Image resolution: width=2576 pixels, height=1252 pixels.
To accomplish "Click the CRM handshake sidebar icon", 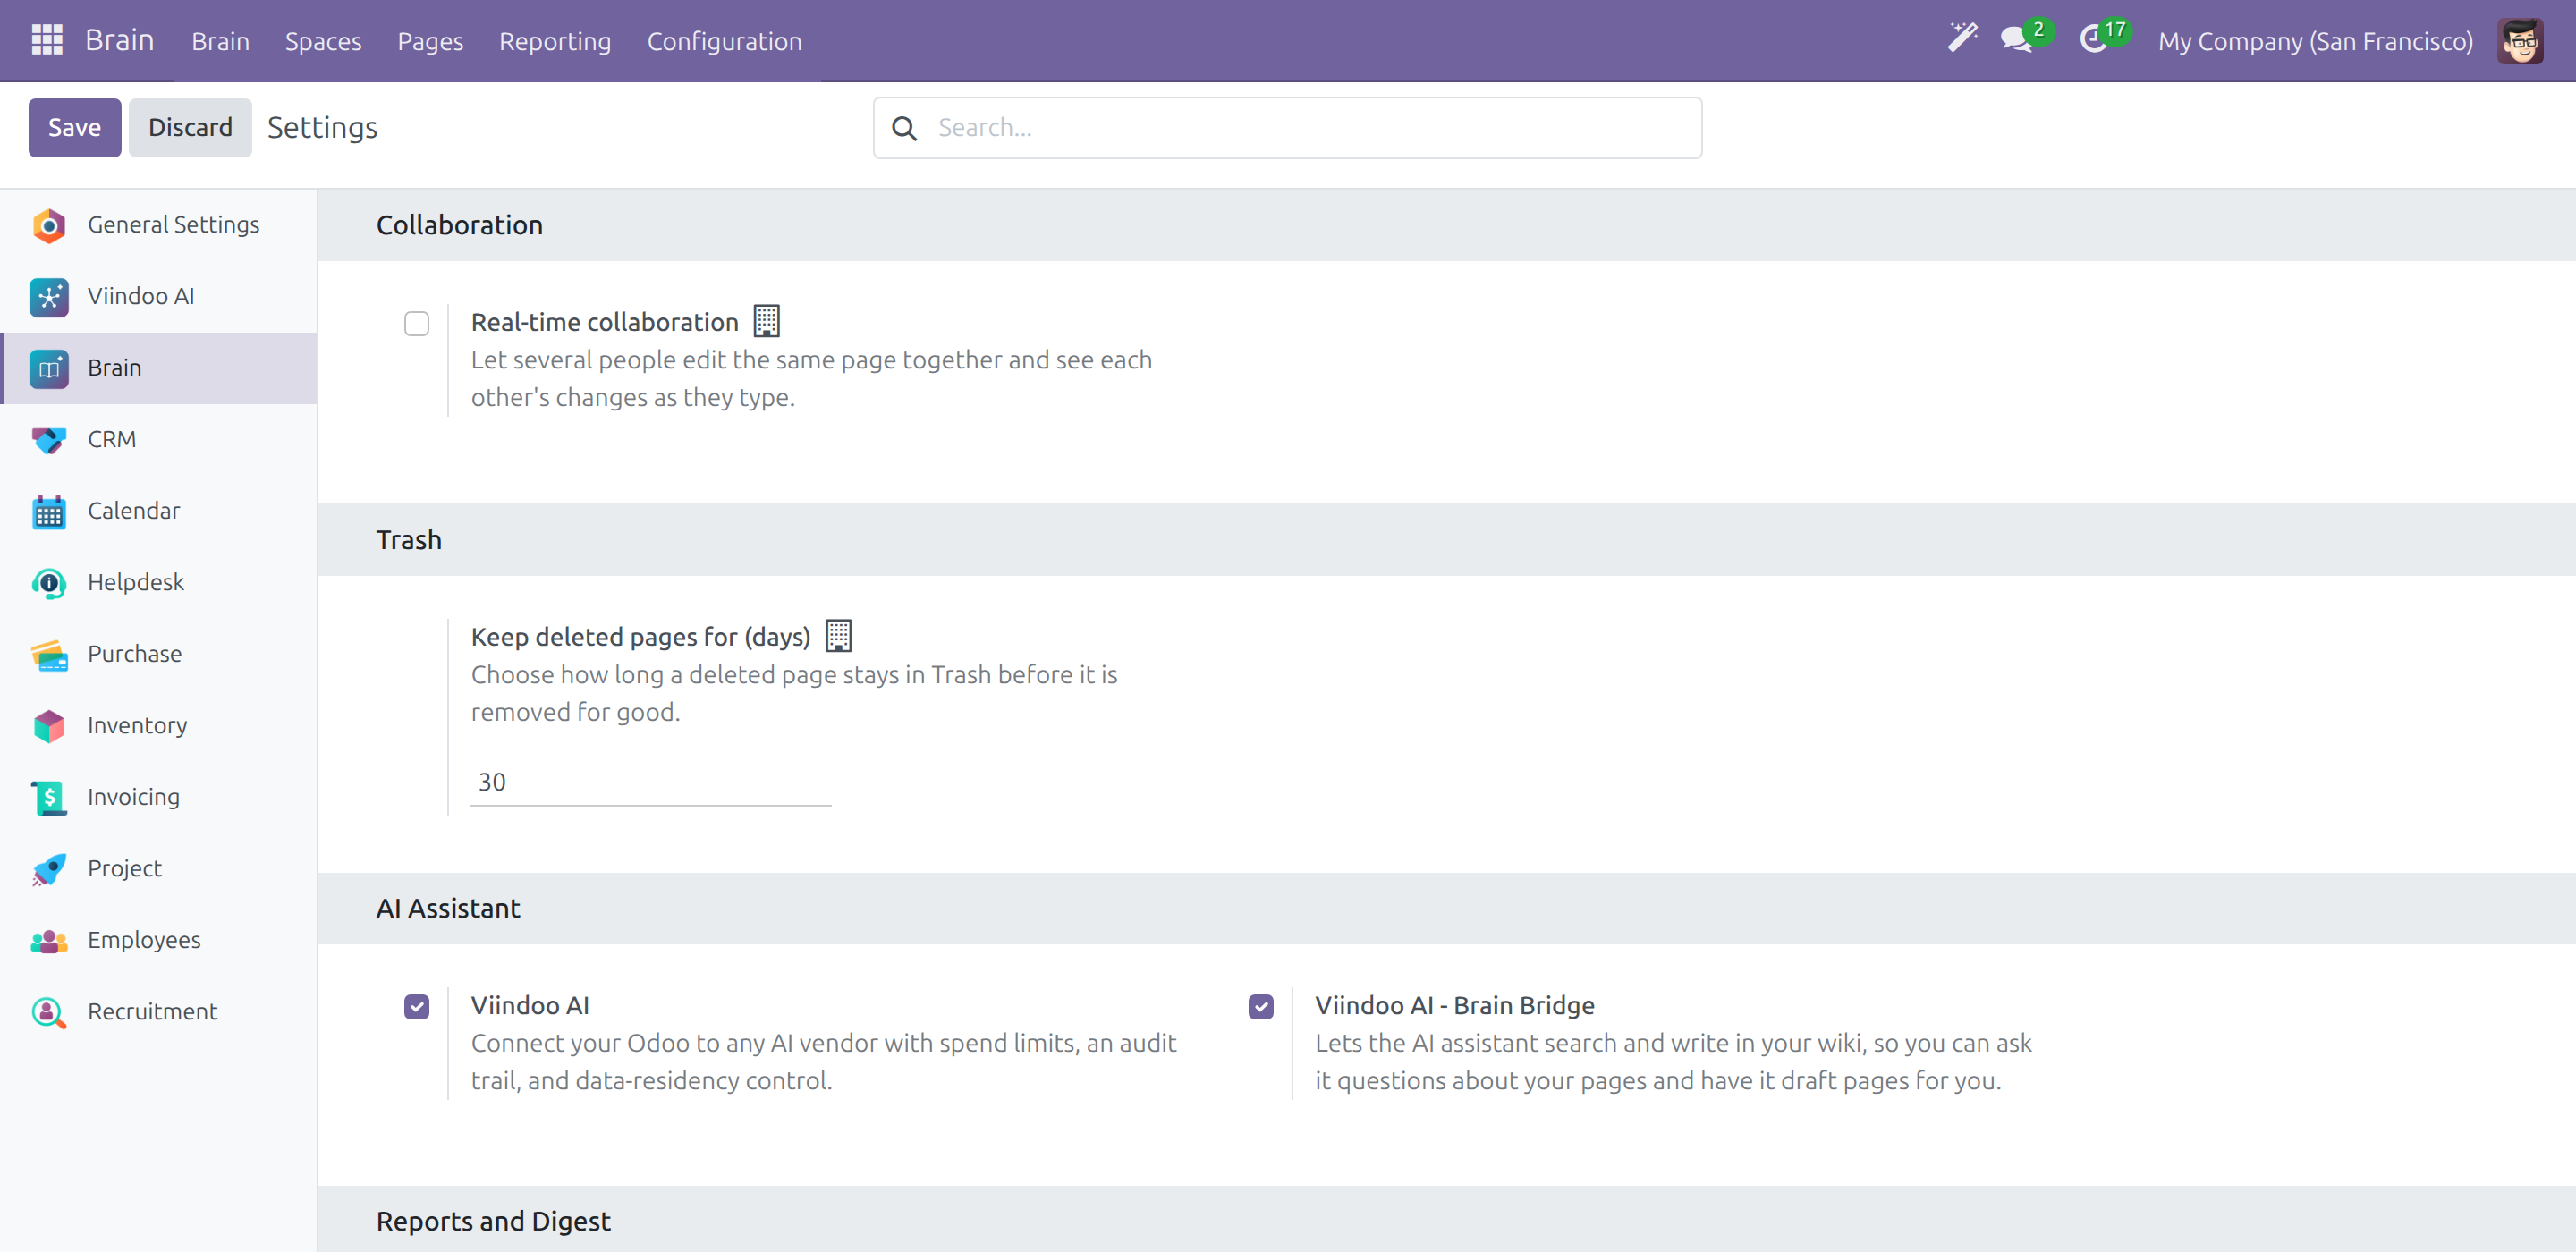I will coord(49,440).
